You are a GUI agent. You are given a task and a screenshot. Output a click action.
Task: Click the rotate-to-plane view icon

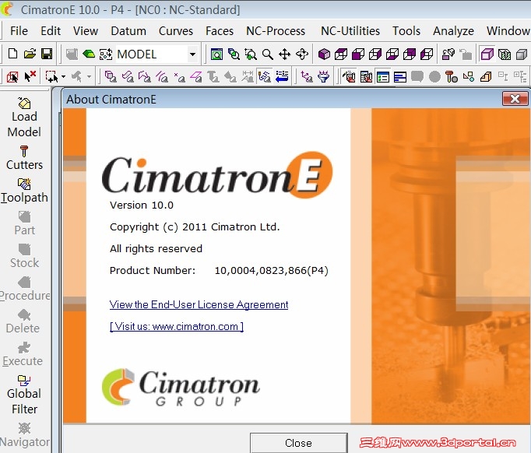(x=448, y=54)
